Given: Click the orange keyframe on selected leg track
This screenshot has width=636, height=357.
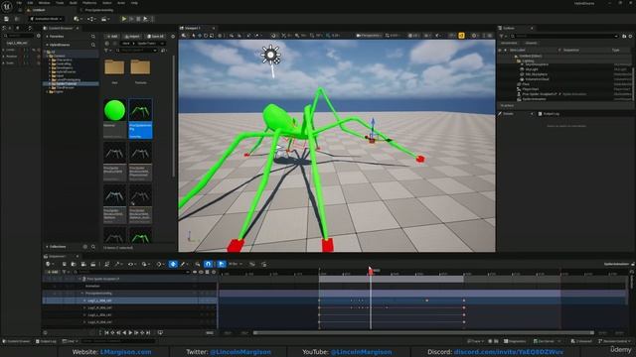Looking at the screenshot, I should point(426,300).
